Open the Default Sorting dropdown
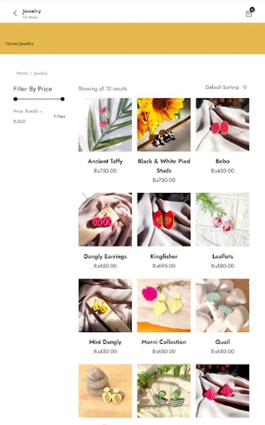Image resolution: width=265 pixels, height=425 pixels. (x=222, y=87)
